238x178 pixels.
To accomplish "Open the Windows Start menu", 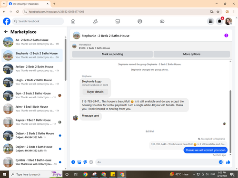I will point(4,174).
